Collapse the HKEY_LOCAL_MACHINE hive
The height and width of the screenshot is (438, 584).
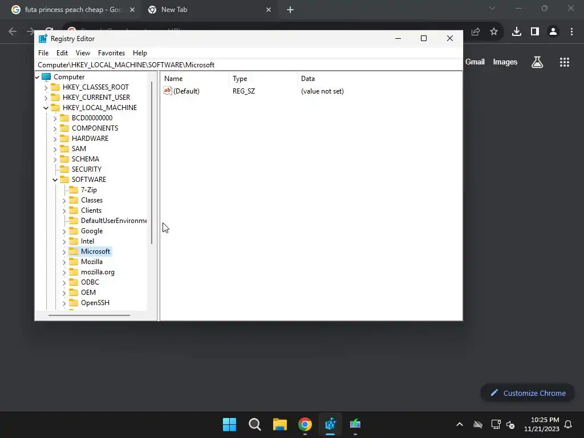46,108
